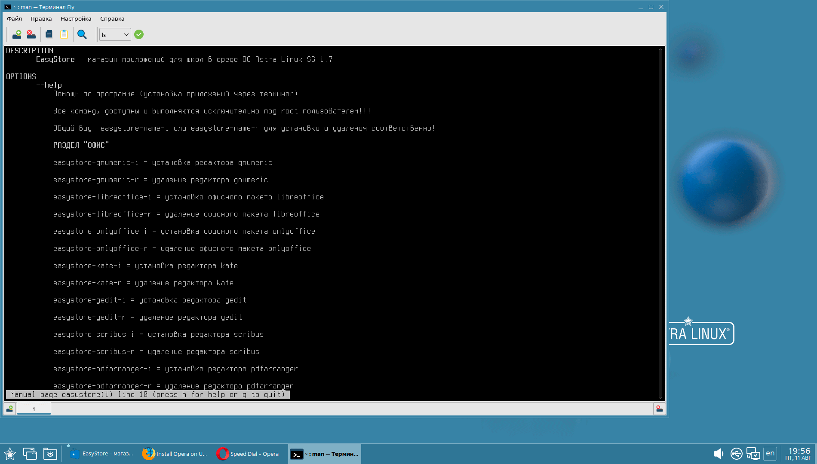Select terminal tab 1

34,409
